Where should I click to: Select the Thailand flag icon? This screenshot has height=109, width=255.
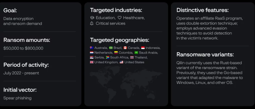[132, 57]
